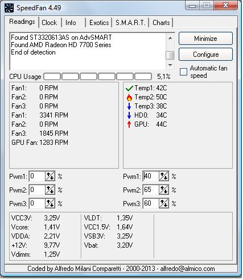
Task: Enable the Automatic fan speed checkbox
Action: [183, 72]
